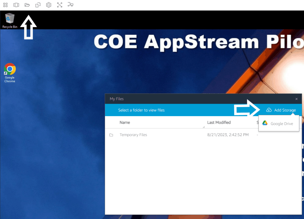
Task: Click the folder icon beside Temporary Files
Action: tap(111, 135)
